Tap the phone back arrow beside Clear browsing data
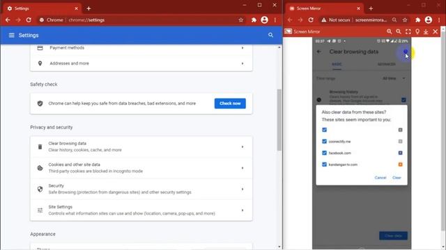The image size is (446, 250). click(x=319, y=51)
